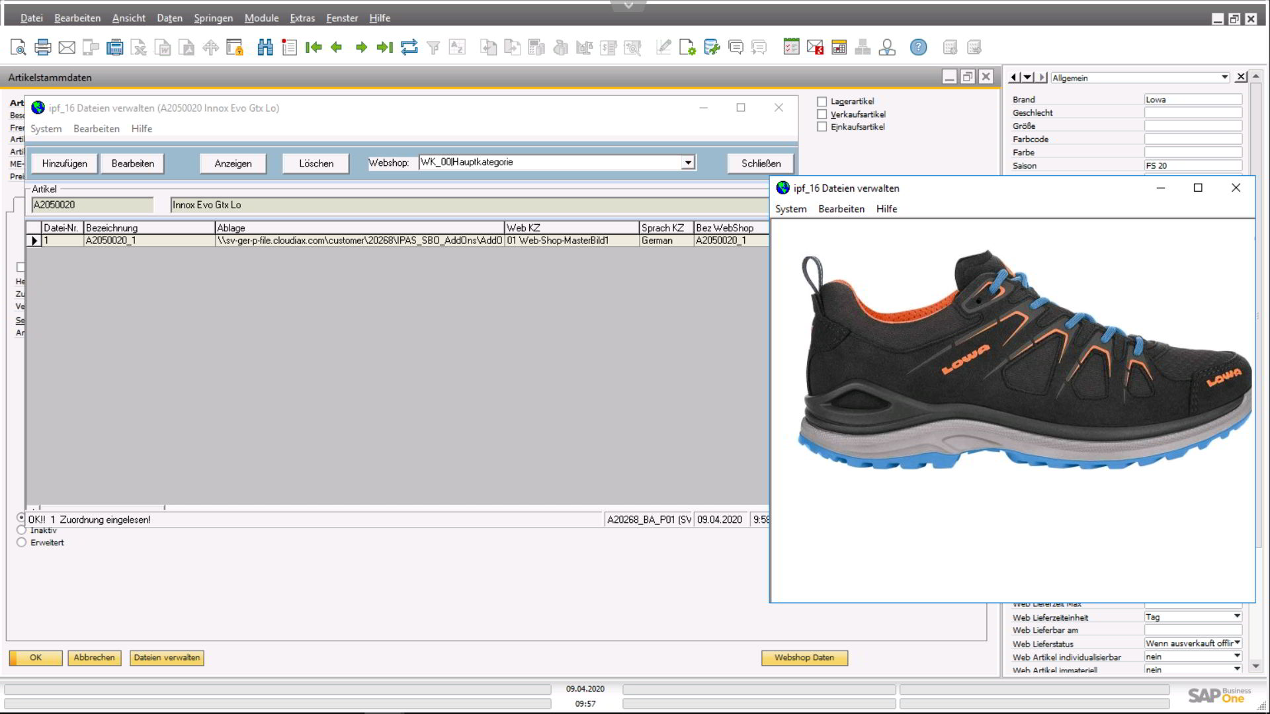
Task: Open form settings page-with-gear icon
Action: (687, 48)
